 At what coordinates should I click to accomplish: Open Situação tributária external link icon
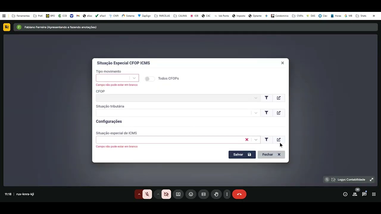[279, 113]
